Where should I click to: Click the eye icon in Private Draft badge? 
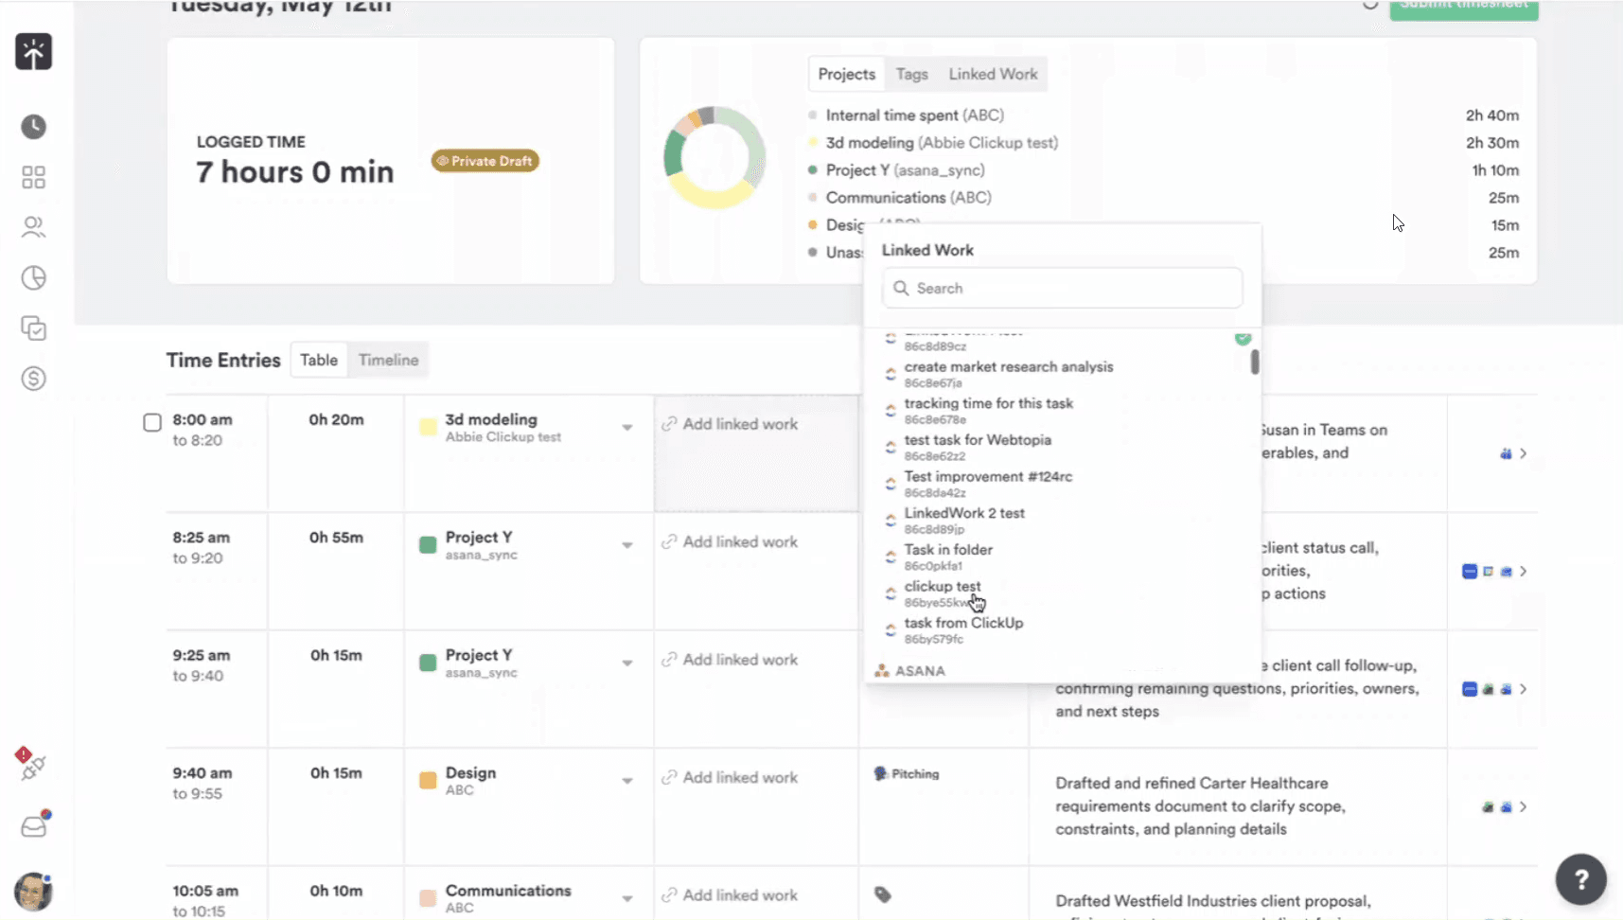click(x=442, y=161)
